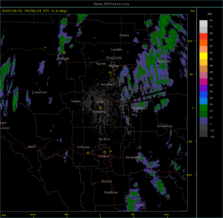The width and height of the screenshot is (223, 218).
Task: Click the ThreeHills town label
Action: [x=139, y=108]
